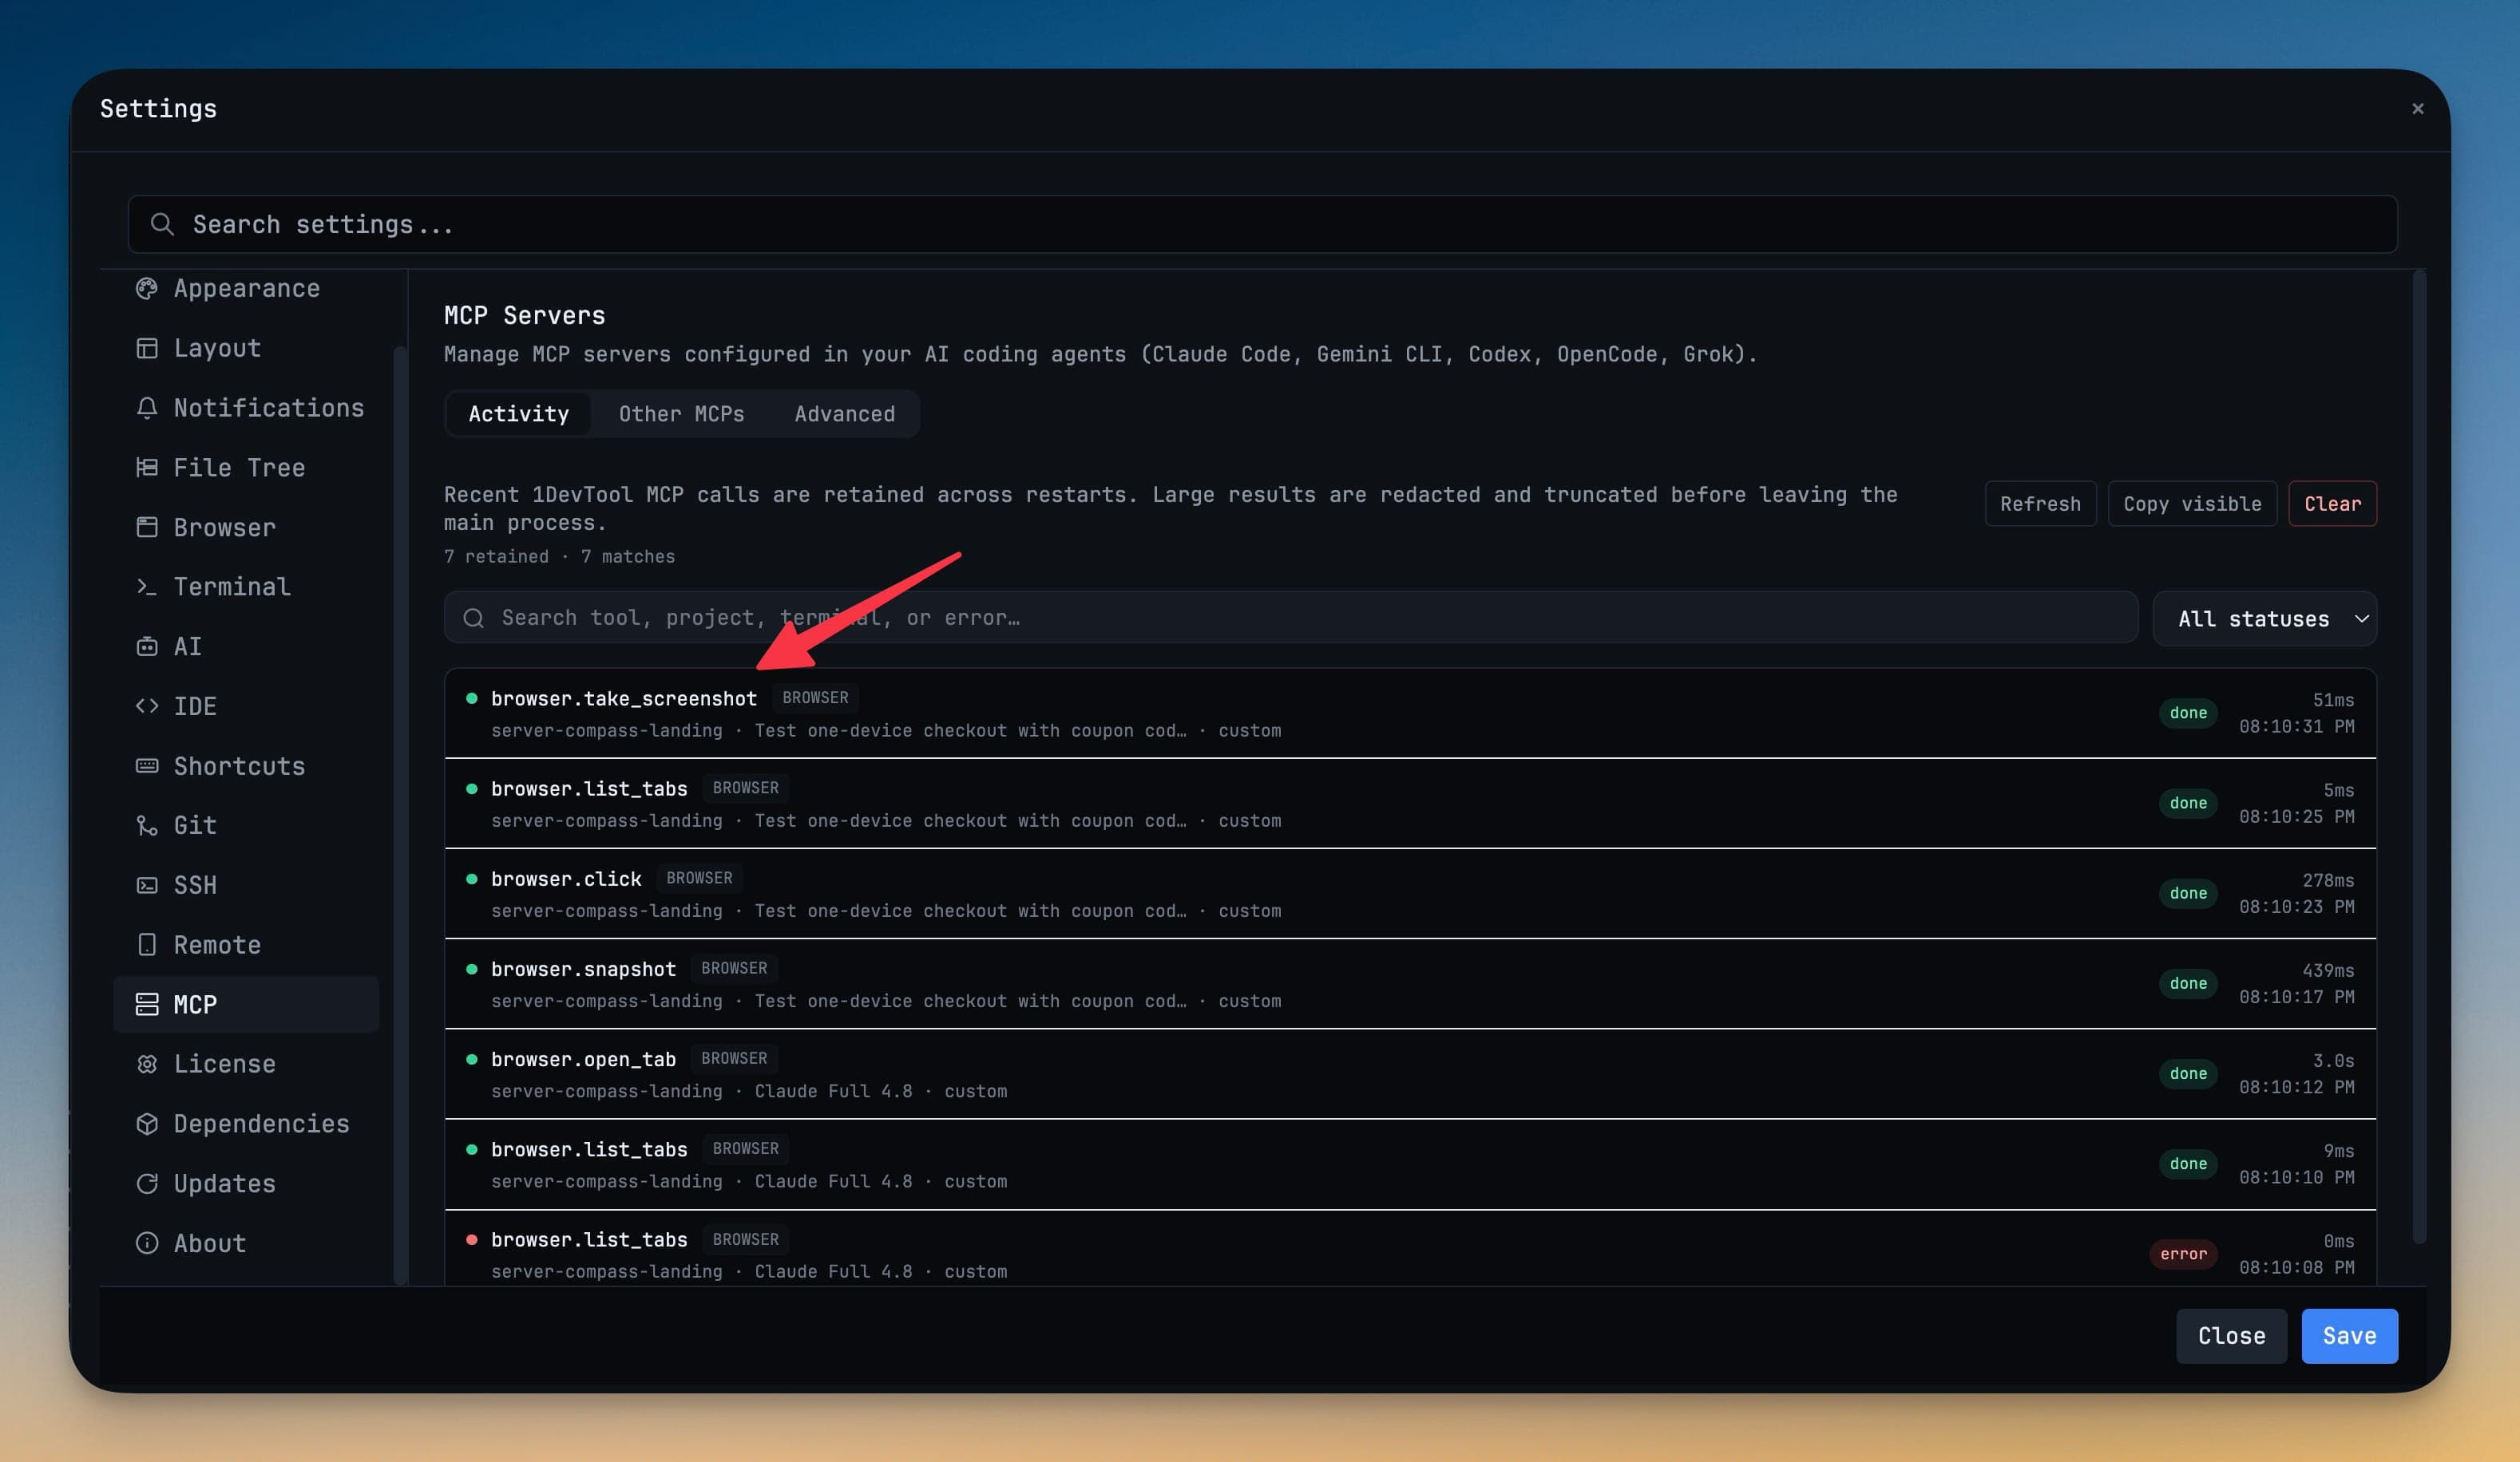Switch to the Advanced tab
2520x1462 pixels.
point(844,413)
